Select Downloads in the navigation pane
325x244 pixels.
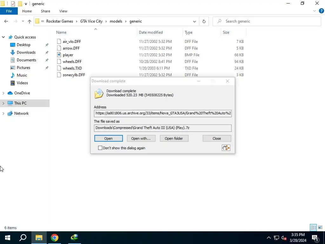point(26,52)
